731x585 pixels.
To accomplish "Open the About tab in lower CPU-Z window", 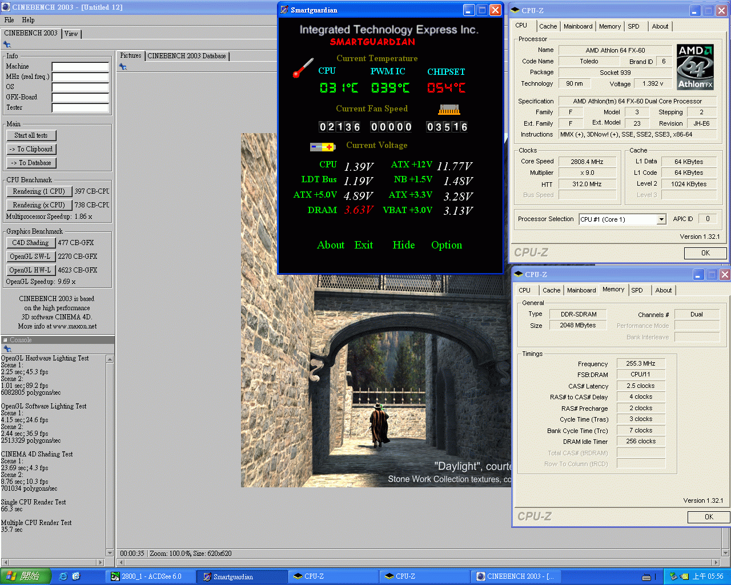I will (x=664, y=290).
